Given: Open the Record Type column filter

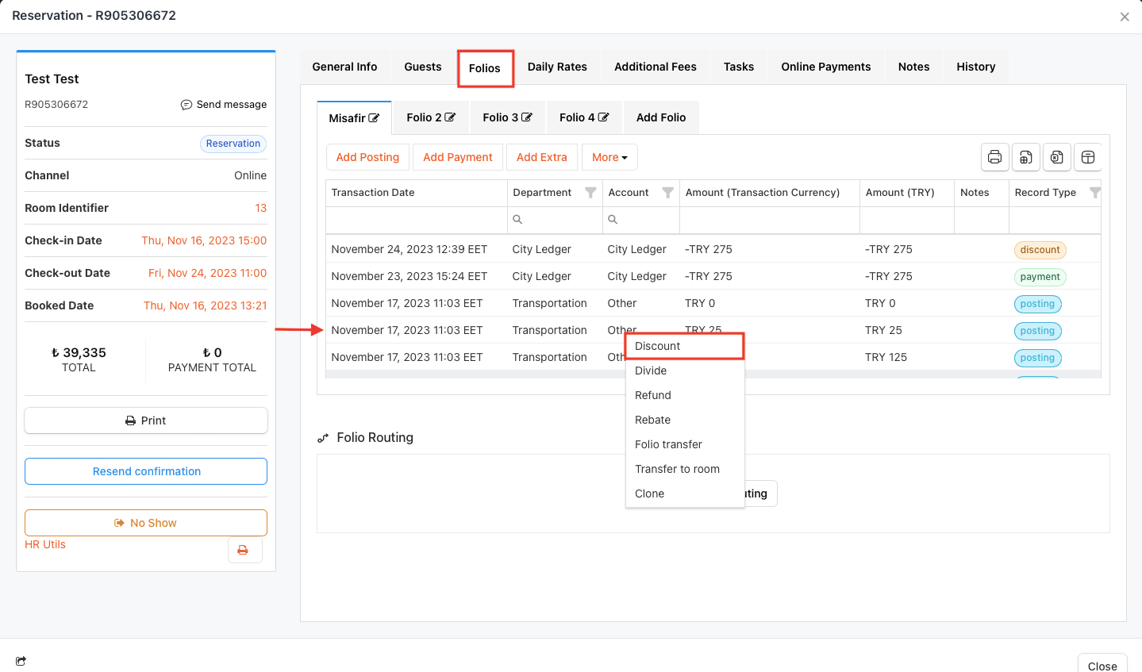Looking at the screenshot, I should [x=1094, y=193].
